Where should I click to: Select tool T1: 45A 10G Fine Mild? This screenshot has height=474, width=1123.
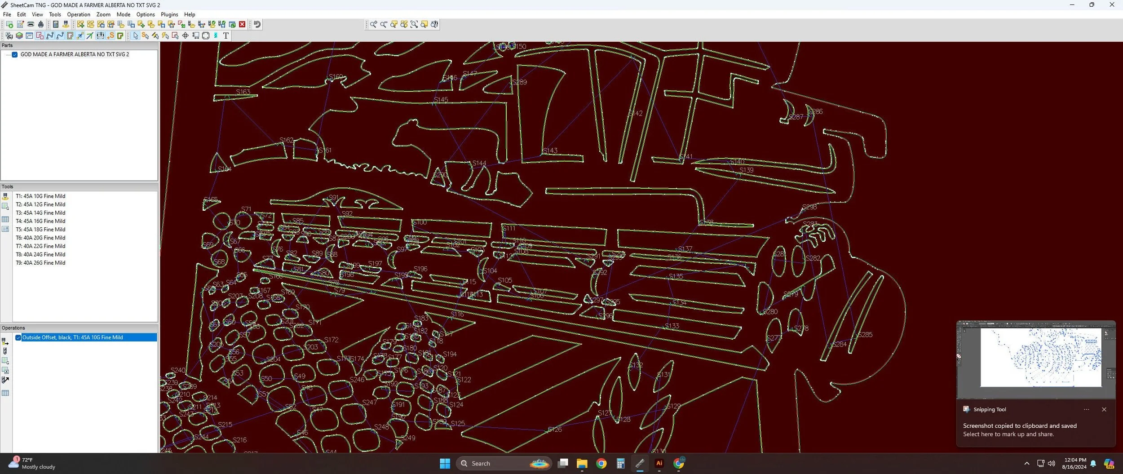40,196
